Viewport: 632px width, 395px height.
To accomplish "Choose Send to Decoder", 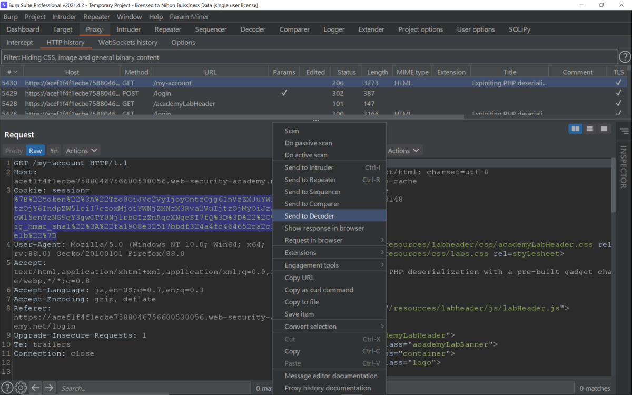I will point(329,216).
